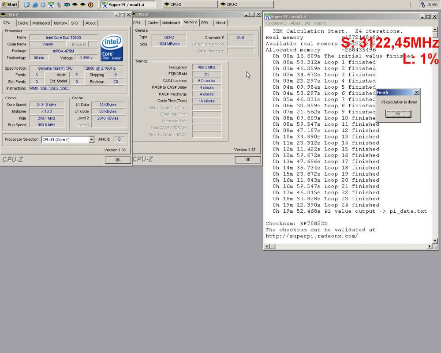Image resolution: width=441 pixels, height=353 pixels.
Task: Open Cache tab in CPU-Z memory timings window
Action: [153, 23]
